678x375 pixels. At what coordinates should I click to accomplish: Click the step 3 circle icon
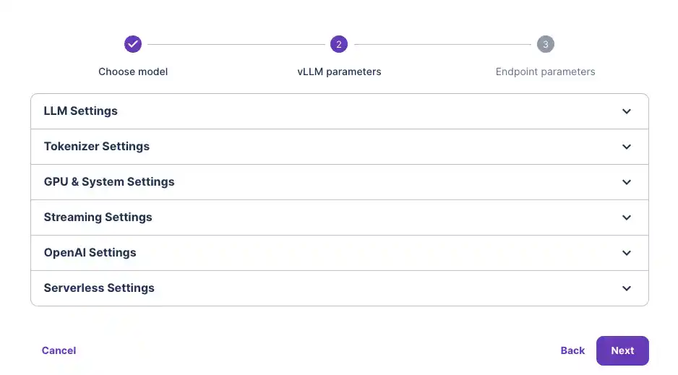coord(545,44)
